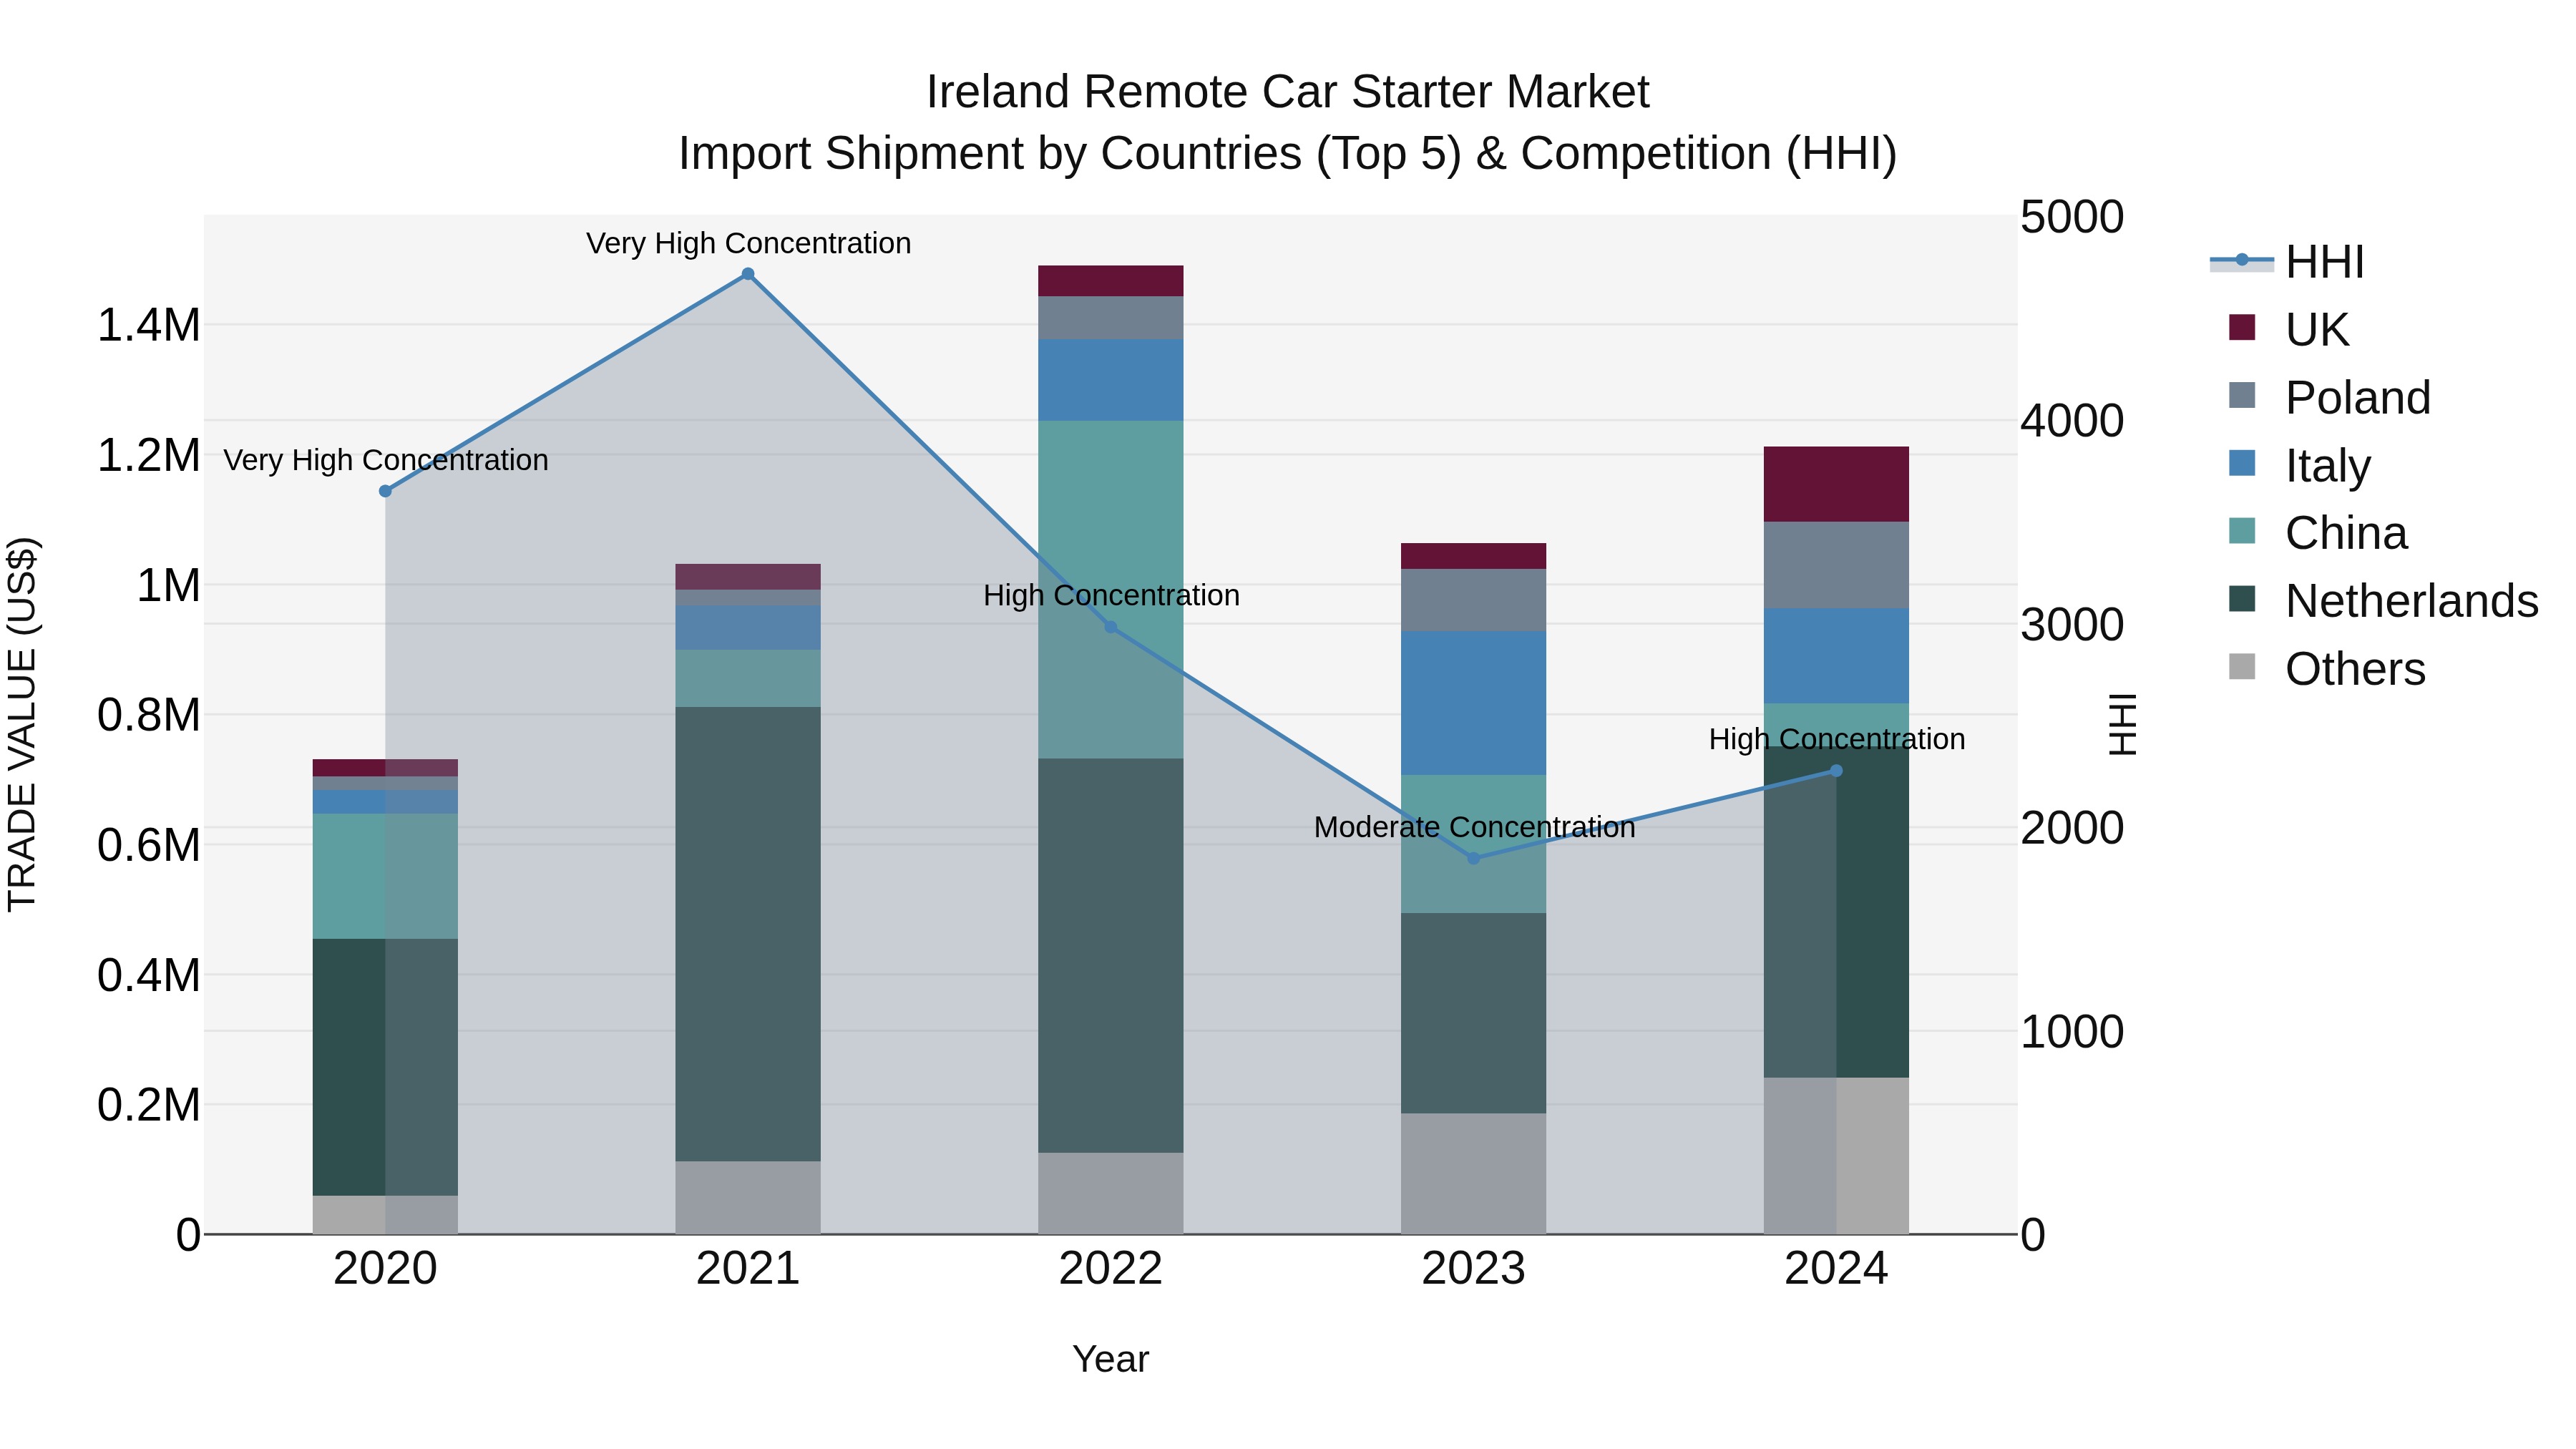Image resolution: width=2576 pixels, height=1449 pixels.
Task: Click the 'Ireland Remote Car Starter Market' title
Action: pyautogui.click(x=1287, y=92)
